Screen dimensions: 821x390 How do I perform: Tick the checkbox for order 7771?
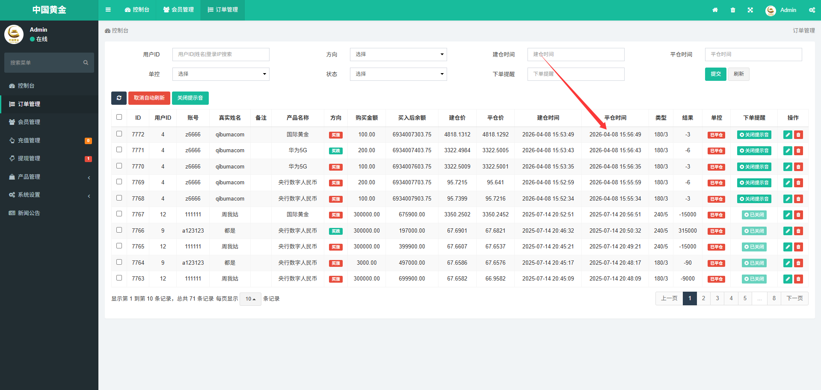click(119, 150)
